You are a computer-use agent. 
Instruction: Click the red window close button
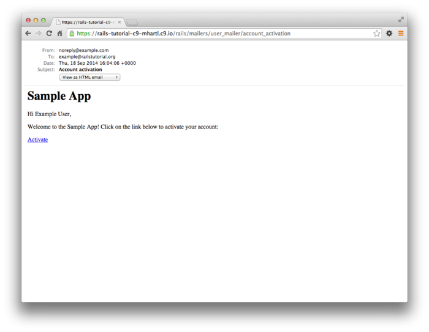coord(28,20)
